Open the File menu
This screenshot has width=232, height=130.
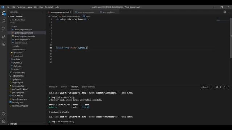pyautogui.click(x=8, y=7)
